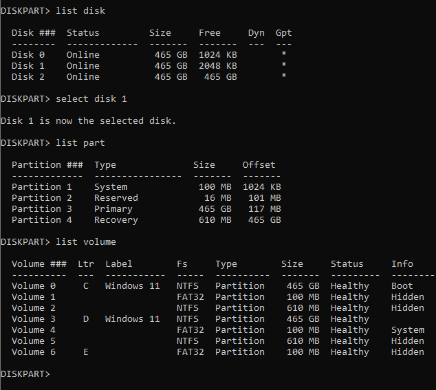This screenshot has height=390, width=436.
Task: Click the 'list volume' command text
Action: pos(86,242)
